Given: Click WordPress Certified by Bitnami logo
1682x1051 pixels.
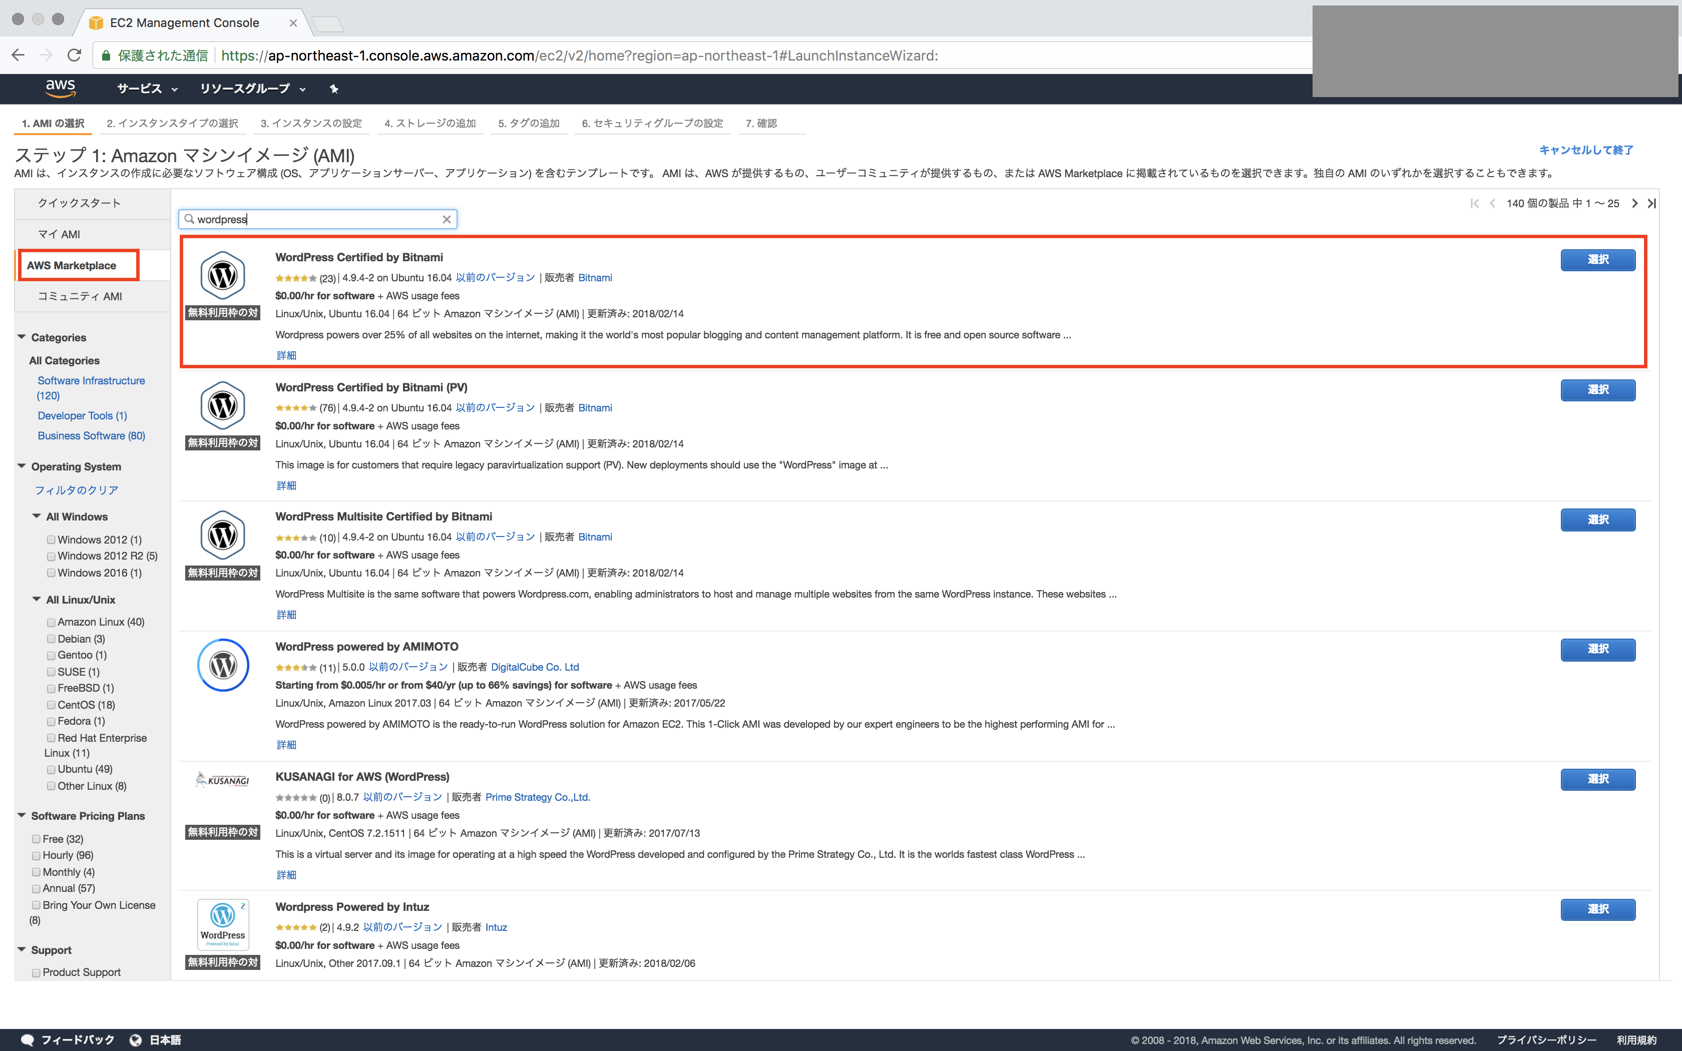Looking at the screenshot, I should [x=222, y=275].
